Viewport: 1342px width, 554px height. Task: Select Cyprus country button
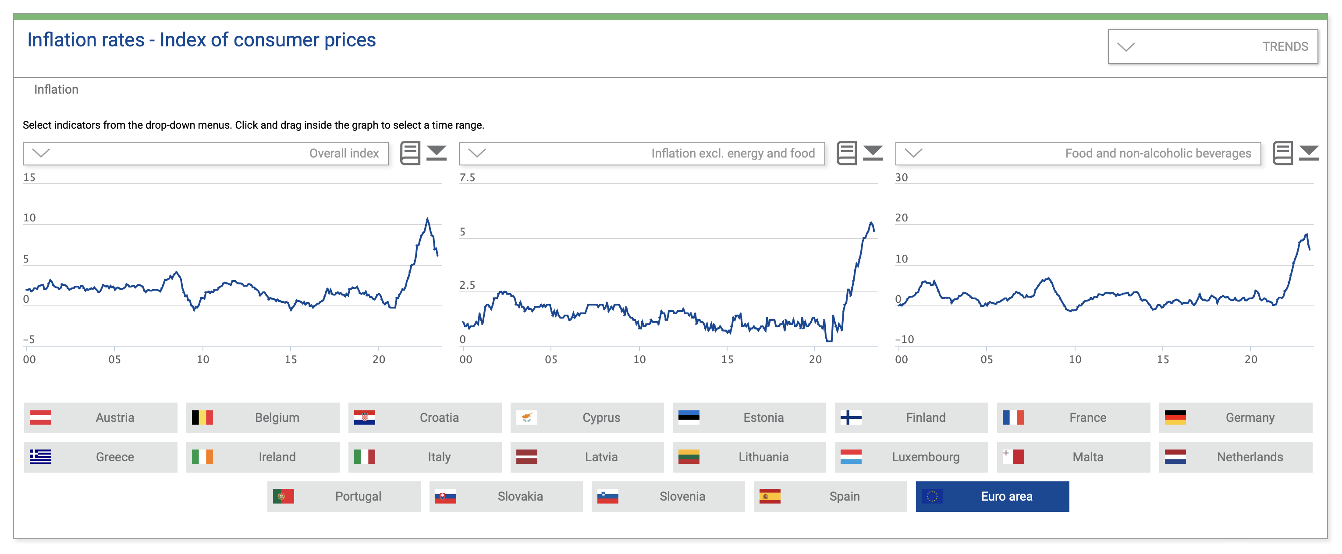(x=587, y=418)
